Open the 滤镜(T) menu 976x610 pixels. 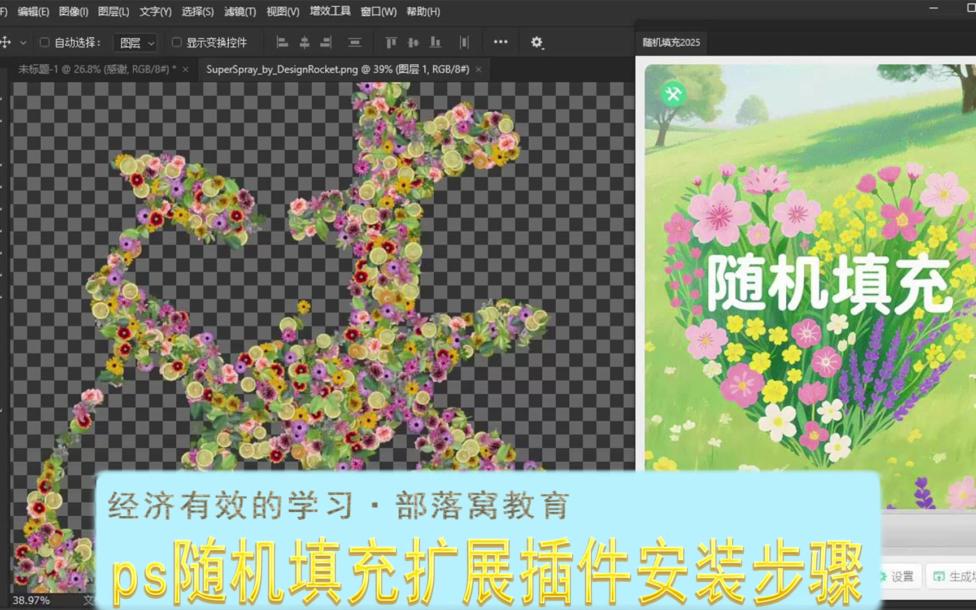pos(240,11)
